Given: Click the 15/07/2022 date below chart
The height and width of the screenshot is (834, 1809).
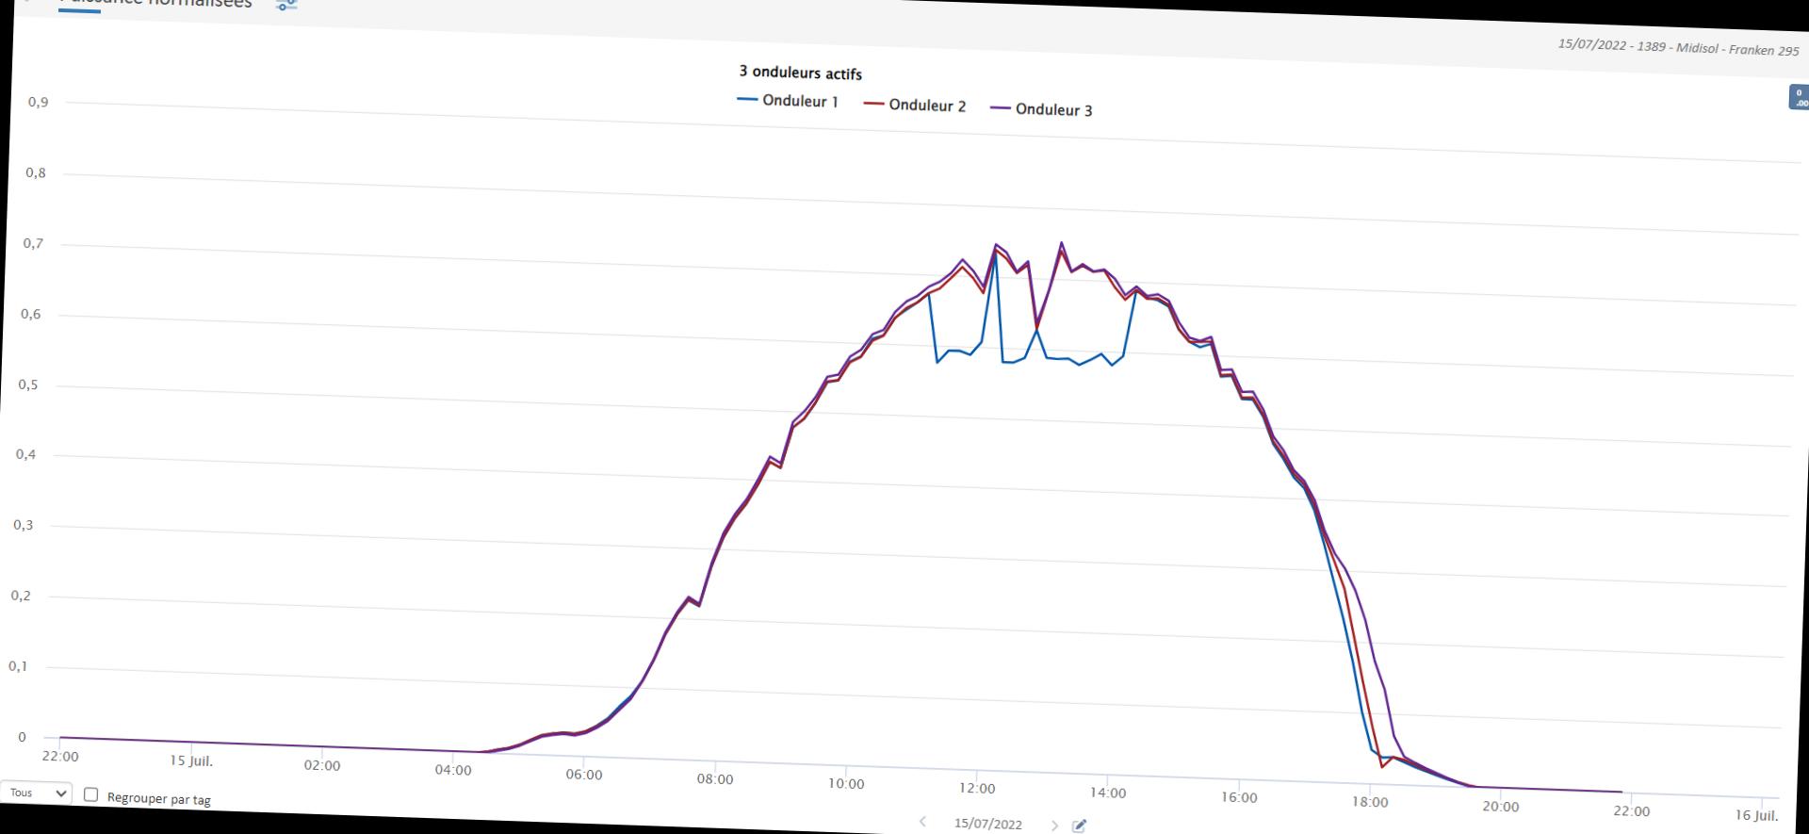Looking at the screenshot, I should coord(987,824).
